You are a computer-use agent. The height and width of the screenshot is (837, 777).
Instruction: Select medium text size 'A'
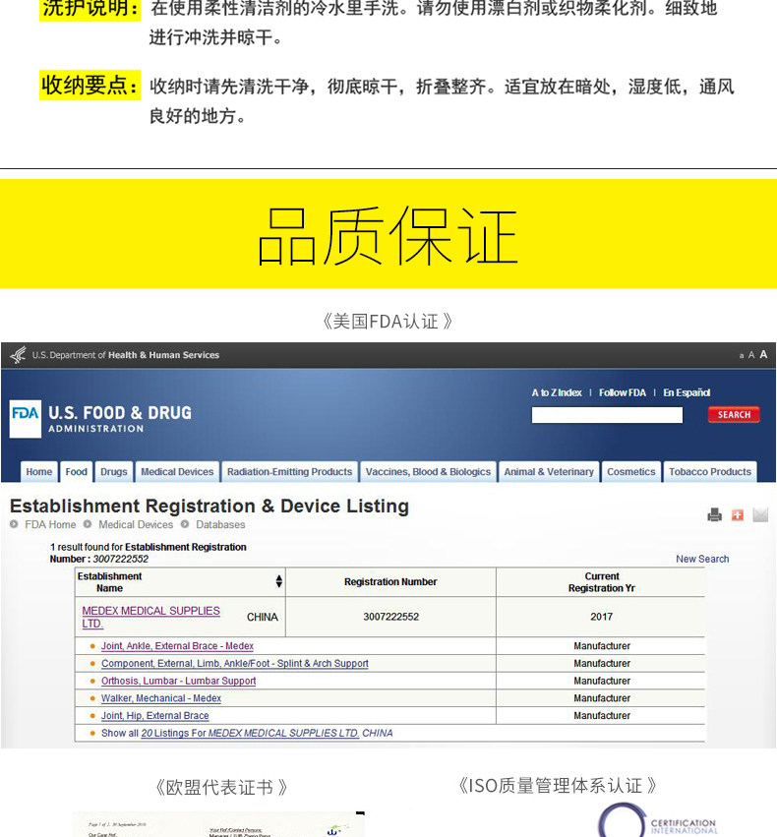pos(750,355)
